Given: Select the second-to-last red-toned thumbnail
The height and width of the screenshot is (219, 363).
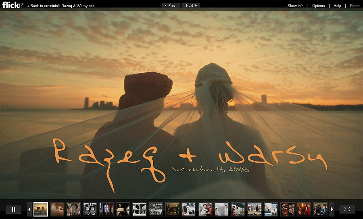Looking at the screenshot, I should 304,209.
